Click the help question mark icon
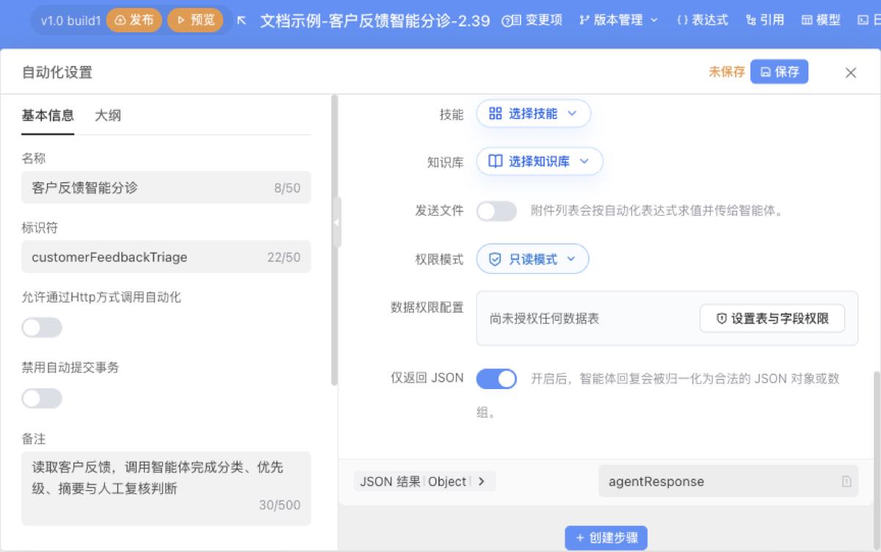 (507, 21)
